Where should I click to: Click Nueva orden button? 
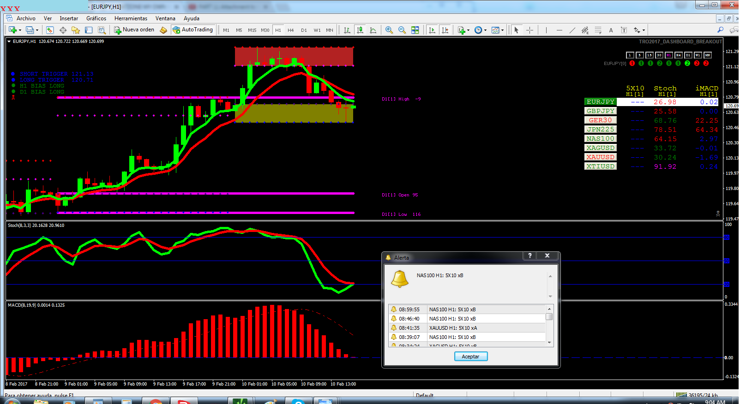pyautogui.click(x=134, y=30)
